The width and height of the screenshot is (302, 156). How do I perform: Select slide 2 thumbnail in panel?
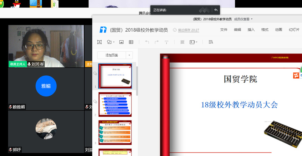tap(115, 104)
